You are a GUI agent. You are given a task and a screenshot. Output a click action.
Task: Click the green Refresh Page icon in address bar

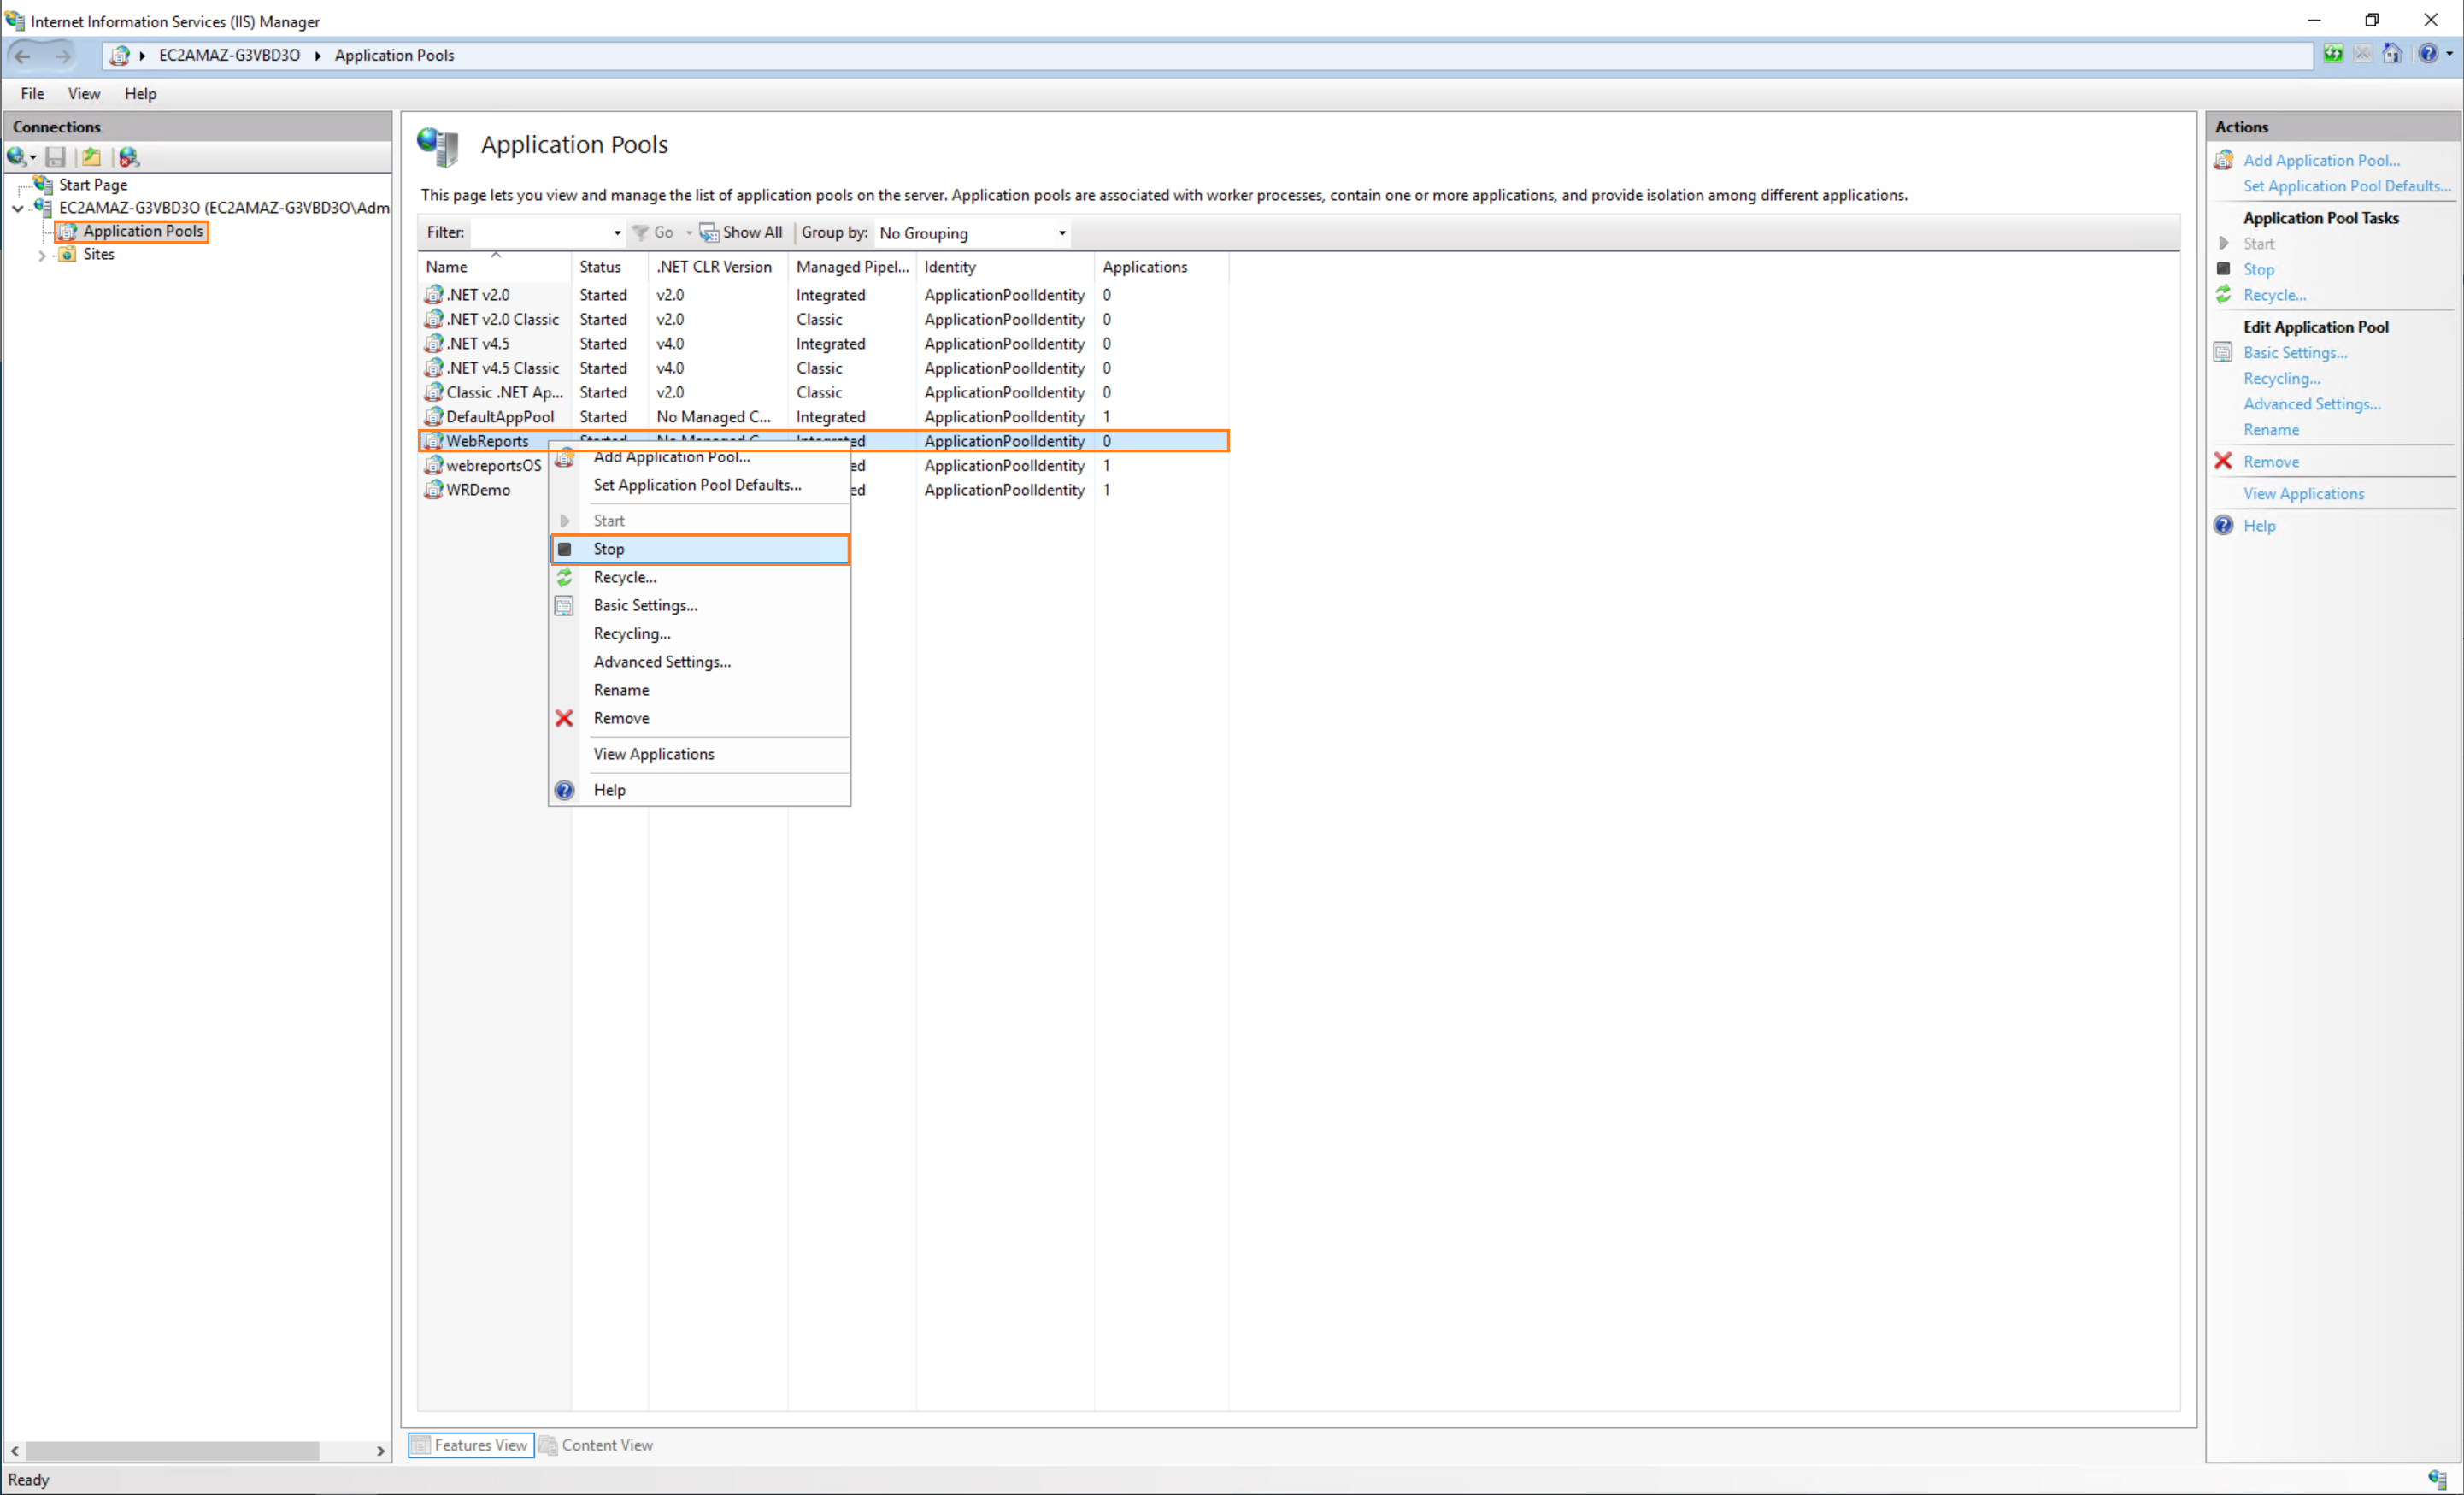(2333, 55)
